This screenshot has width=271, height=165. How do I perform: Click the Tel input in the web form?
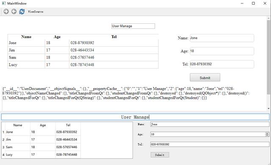click(222, 64)
